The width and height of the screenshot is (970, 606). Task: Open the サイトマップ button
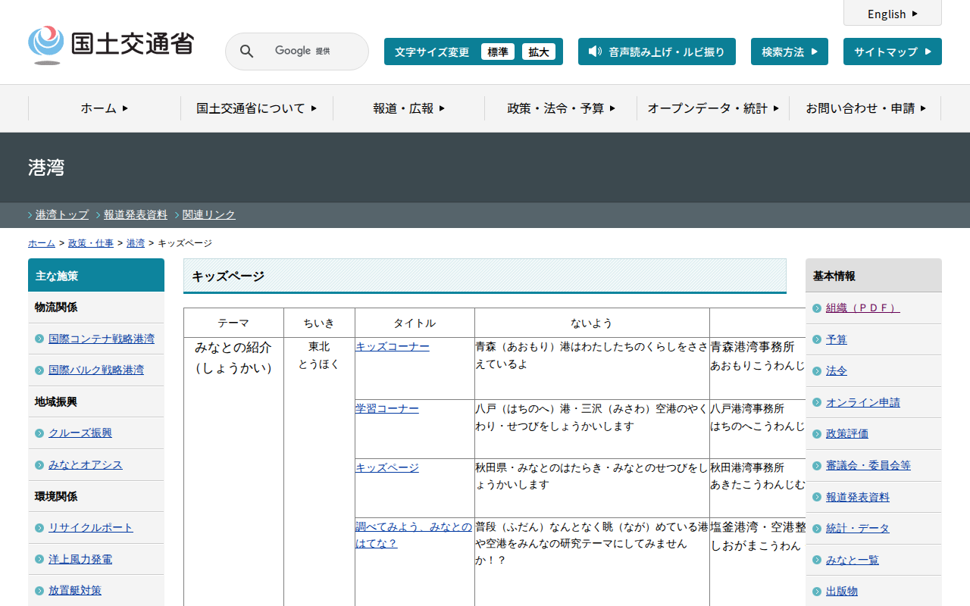point(892,52)
